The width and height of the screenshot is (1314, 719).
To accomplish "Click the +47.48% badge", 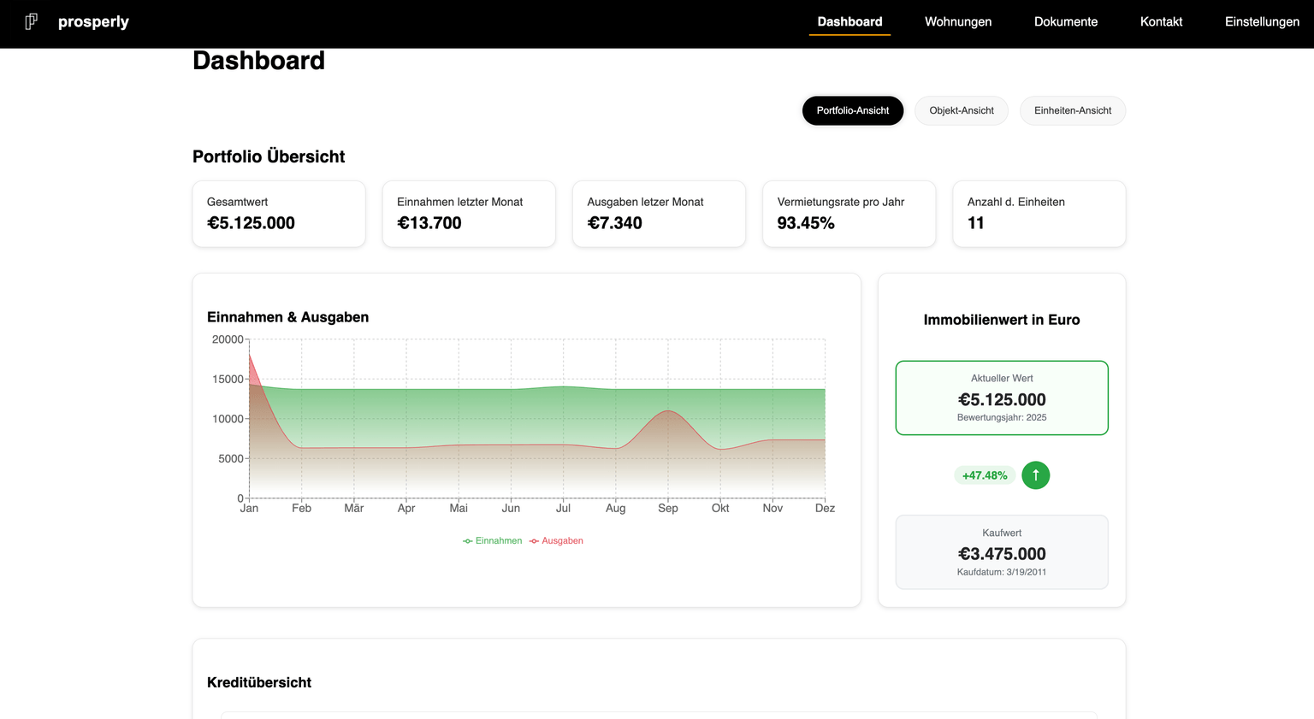I will coord(985,475).
